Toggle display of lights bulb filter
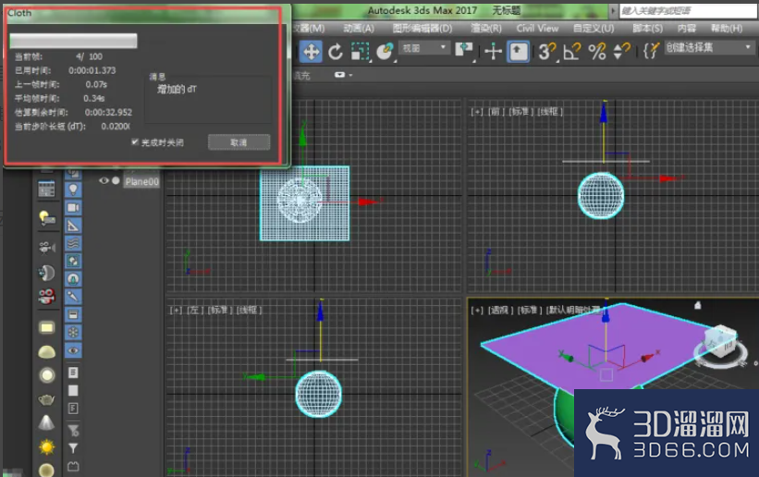 [73, 190]
